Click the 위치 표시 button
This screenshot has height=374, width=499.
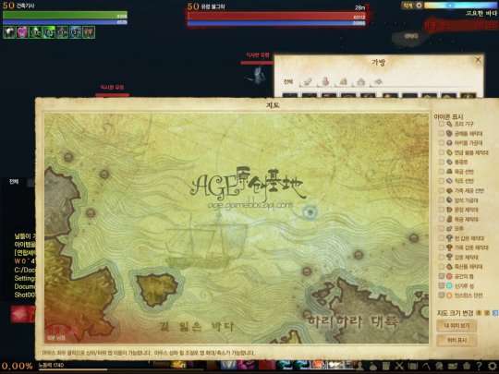(x=457, y=340)
